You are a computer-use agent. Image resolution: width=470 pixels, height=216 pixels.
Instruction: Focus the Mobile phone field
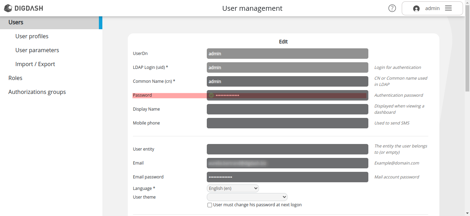click(287, 123)
